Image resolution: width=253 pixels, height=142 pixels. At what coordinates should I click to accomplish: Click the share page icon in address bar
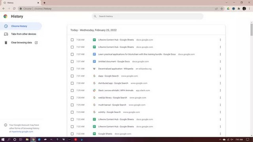pyautogui.click(x=216, y=9)
